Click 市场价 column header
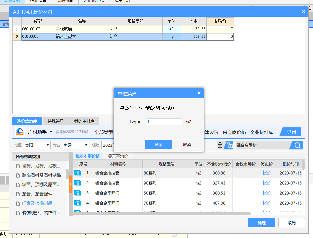Image resolution: width=313 pixels, height=238 pixels. (220, 21)
